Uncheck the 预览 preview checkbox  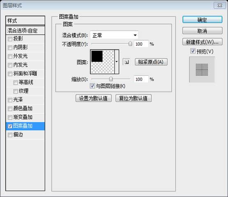pos(193,51)
